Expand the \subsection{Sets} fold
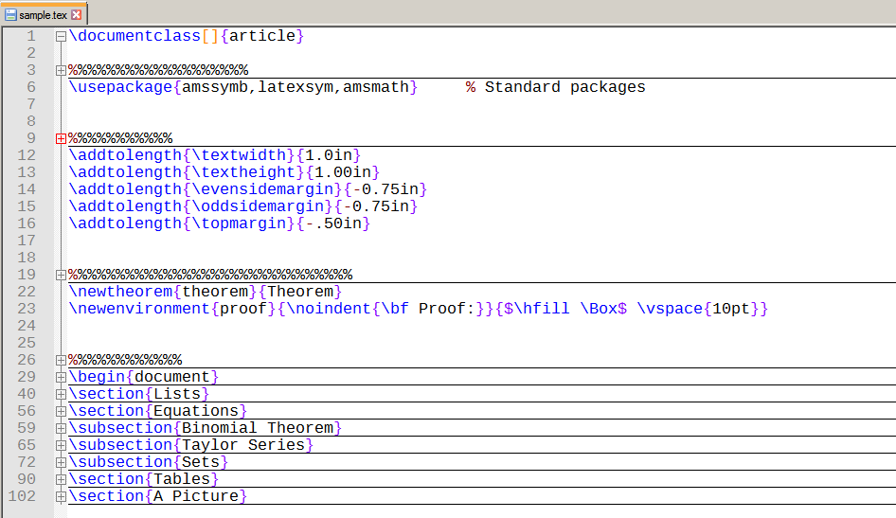This screenshot has width=896, height=518. 61,463
